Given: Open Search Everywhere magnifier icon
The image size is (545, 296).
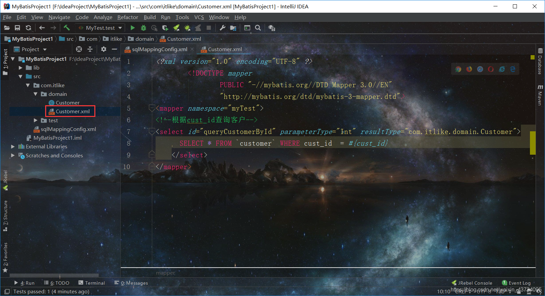Looking at the screenshot, I should pyautogui.click(x=258, y=28).
